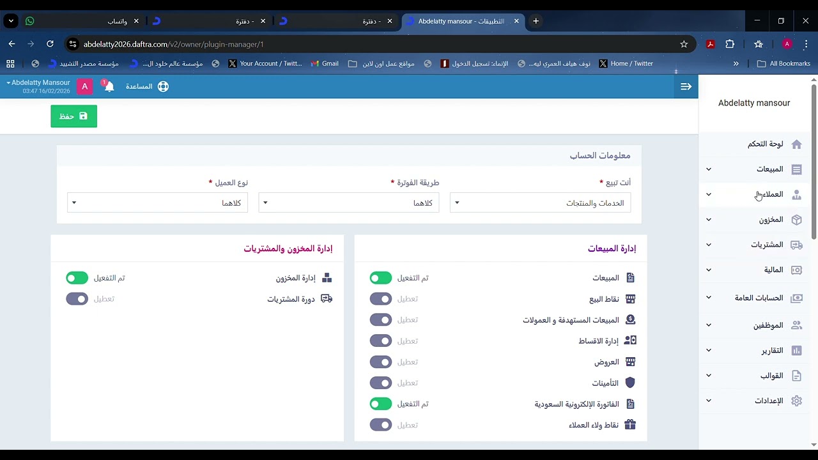Viewport: 818px width, 460px height.
Task: Open the Your Account / Twitter bookmark
Action: (x=265, y=64)
